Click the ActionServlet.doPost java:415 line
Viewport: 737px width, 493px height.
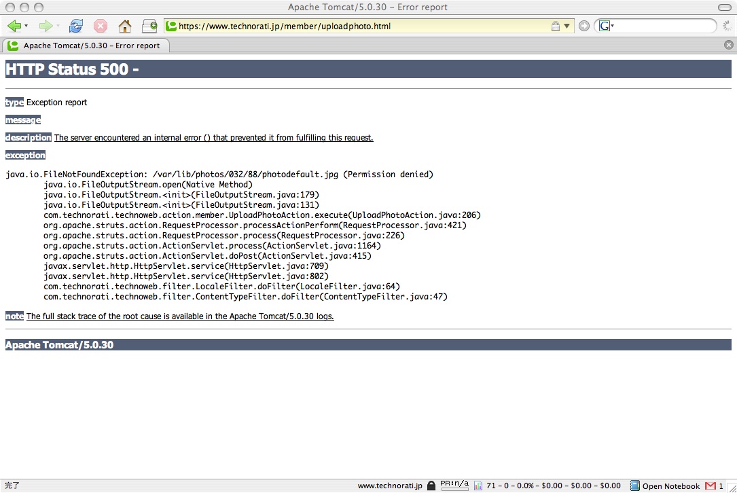pos(207,256)
